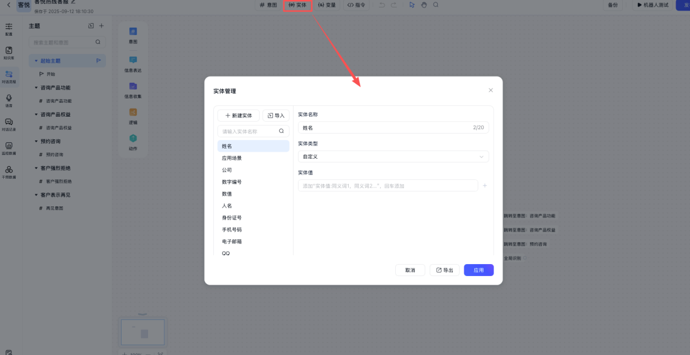Screen dimensions: 690x355
Task: Click the flag icon on the 起始主题 row
Action: pos(98,61)
